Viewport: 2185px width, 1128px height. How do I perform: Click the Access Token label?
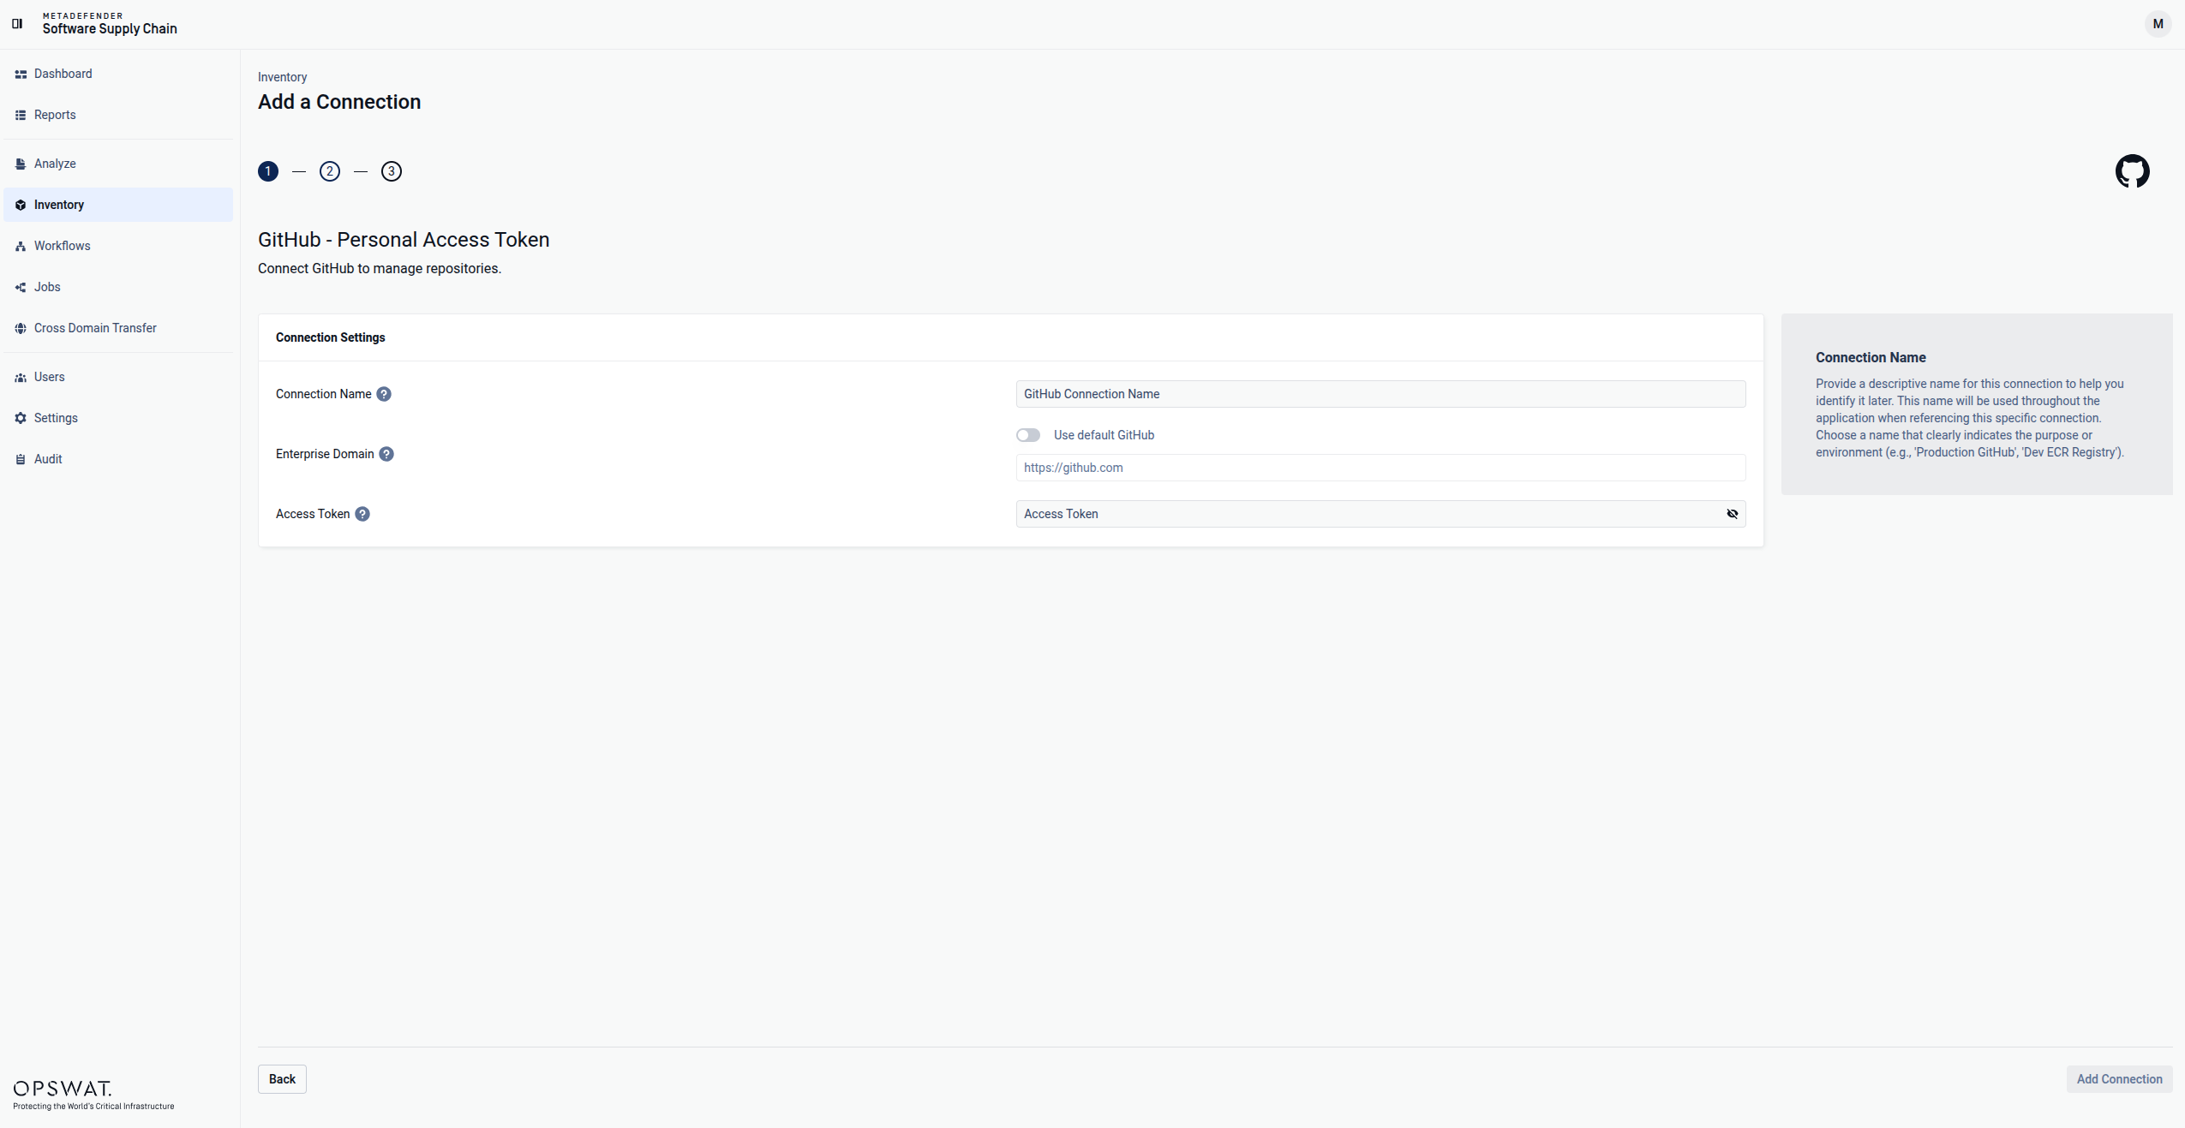tap(313, 514)
